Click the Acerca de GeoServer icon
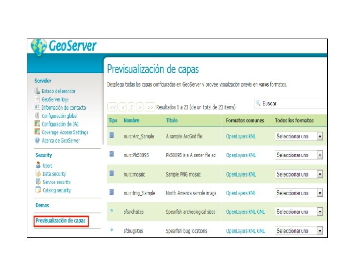The width and height of the screenshot is (357, 267). [x=37, y=140]
